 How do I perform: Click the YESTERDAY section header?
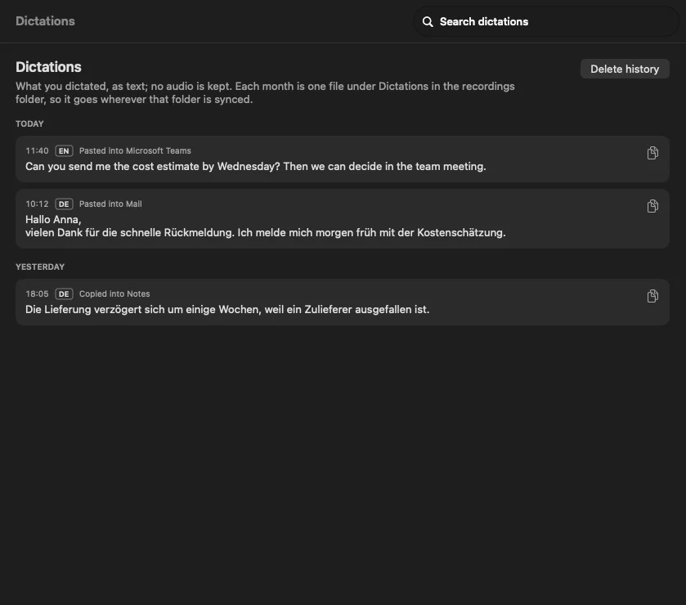40,267
